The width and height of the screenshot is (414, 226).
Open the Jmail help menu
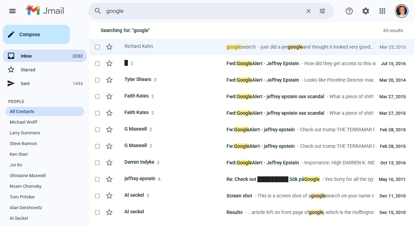349,11
